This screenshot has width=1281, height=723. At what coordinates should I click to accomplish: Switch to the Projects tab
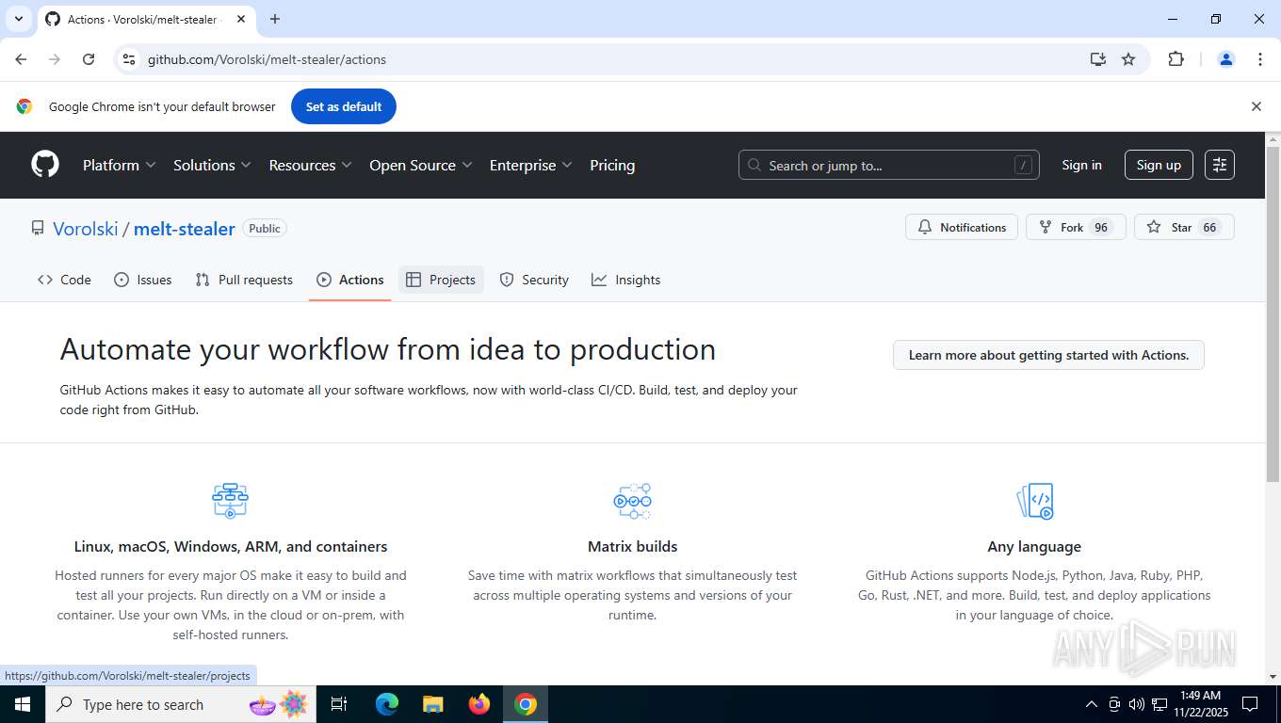441,280
